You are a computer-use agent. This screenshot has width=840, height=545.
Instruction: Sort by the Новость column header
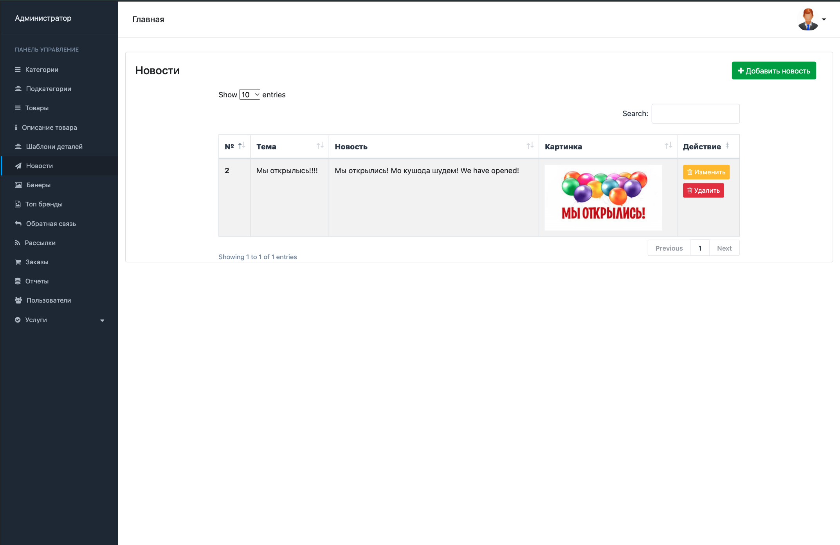point(434,147)
